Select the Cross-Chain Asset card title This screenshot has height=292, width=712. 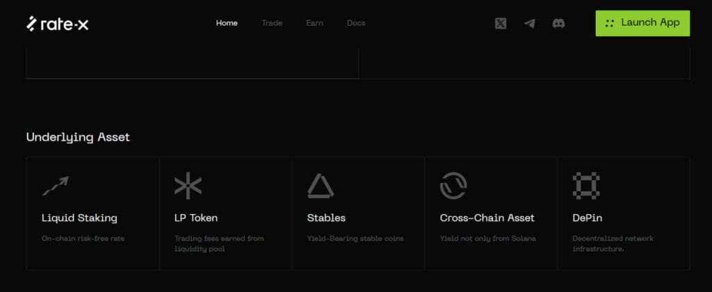click(x=487, y=218)
